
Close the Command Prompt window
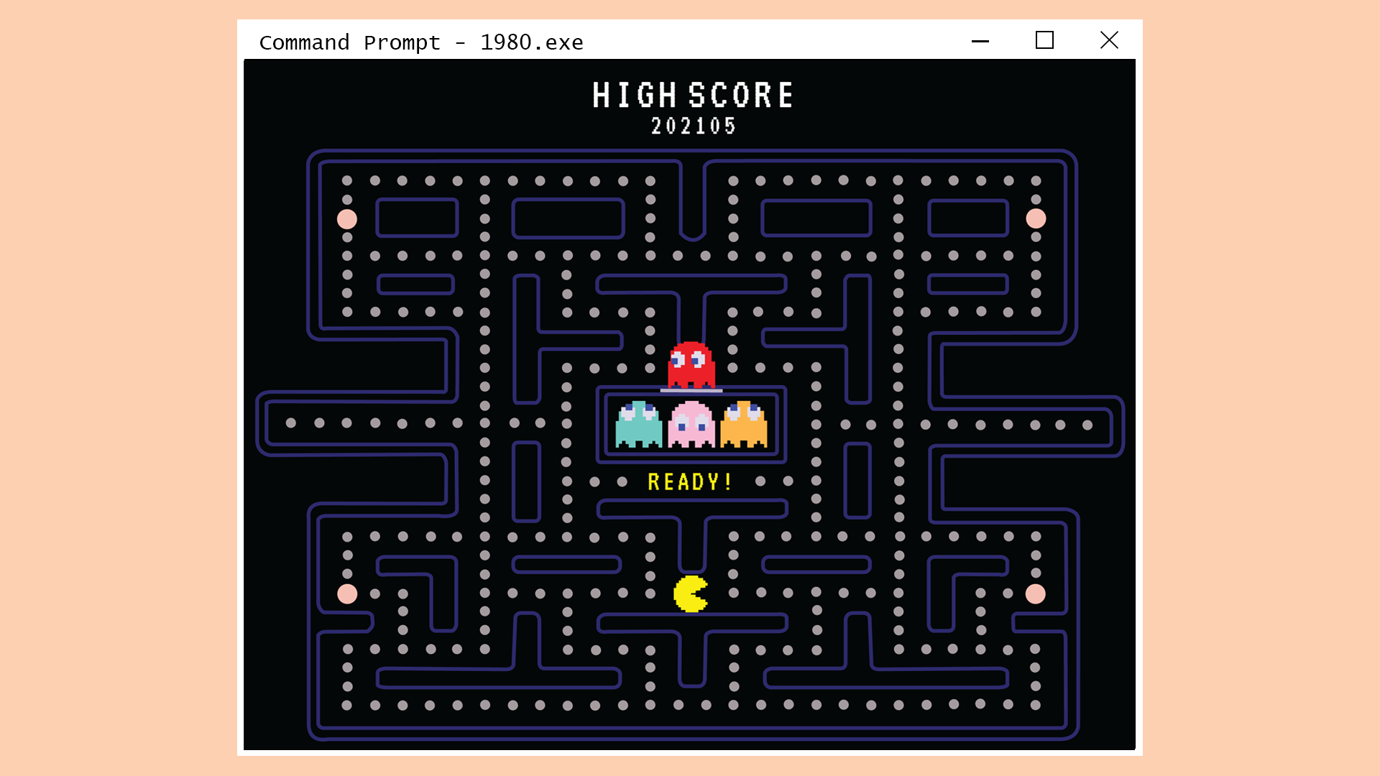(x=1109, y=40)
